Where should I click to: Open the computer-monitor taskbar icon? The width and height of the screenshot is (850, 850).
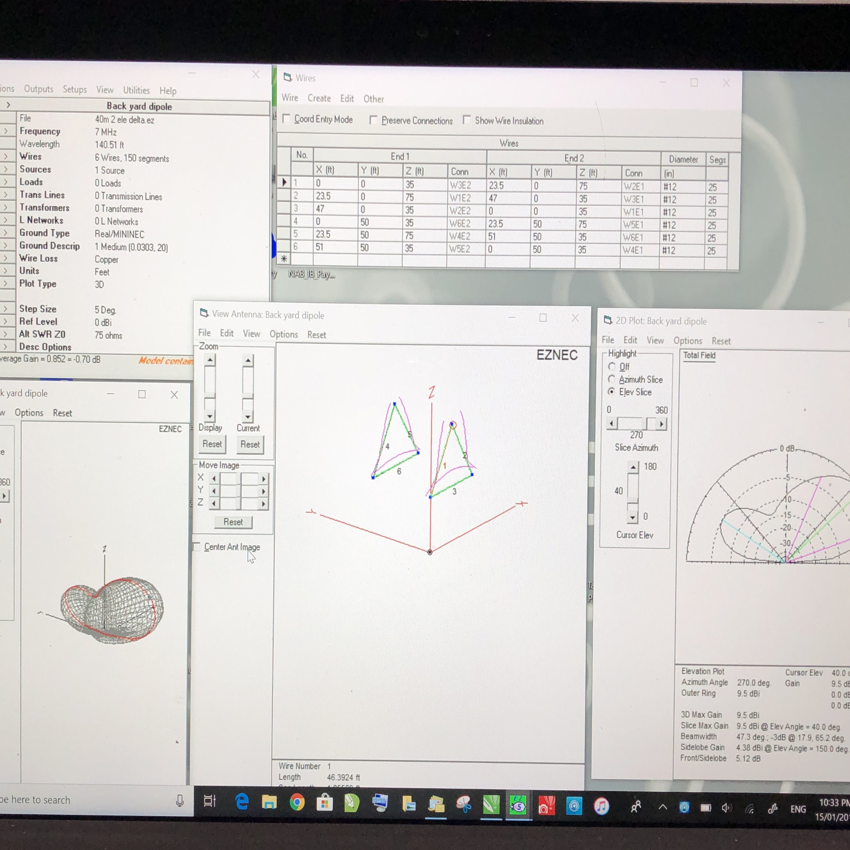pos(380,803)
